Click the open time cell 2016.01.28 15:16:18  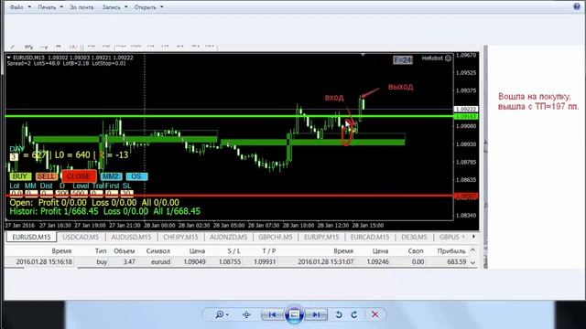click(x=44, y=262)
